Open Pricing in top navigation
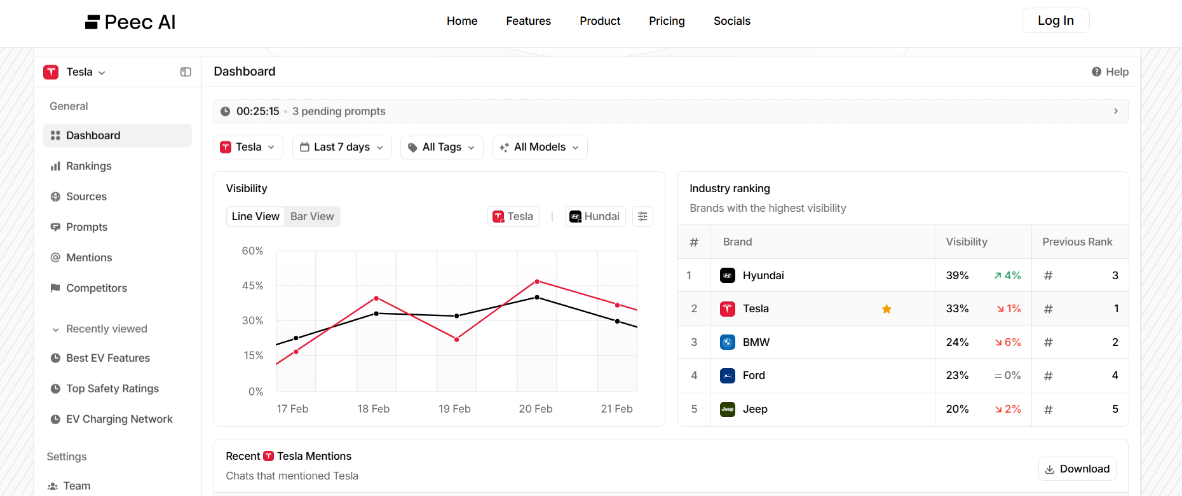Image resolution: width=1182 pixels, height=496 pixels. pos(667,21)
